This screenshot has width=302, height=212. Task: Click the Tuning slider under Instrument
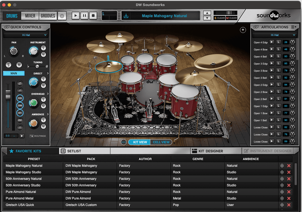point(37,66)
